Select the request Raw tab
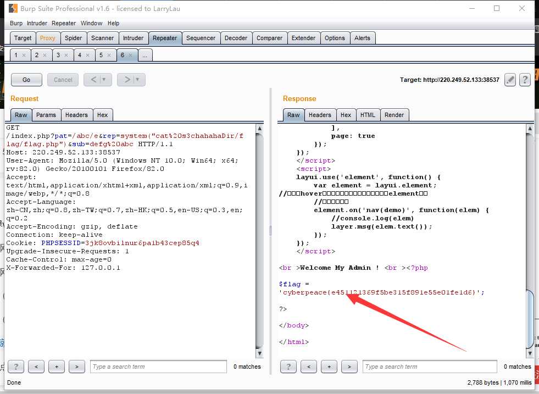539x394 pixels. point(21,115)
